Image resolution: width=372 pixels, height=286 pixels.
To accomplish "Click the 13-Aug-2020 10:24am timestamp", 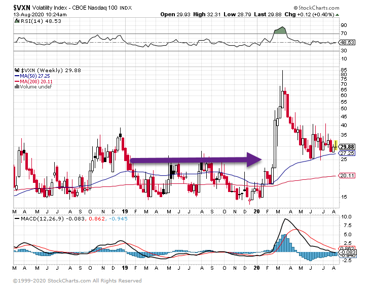I will tap(40, 15).
